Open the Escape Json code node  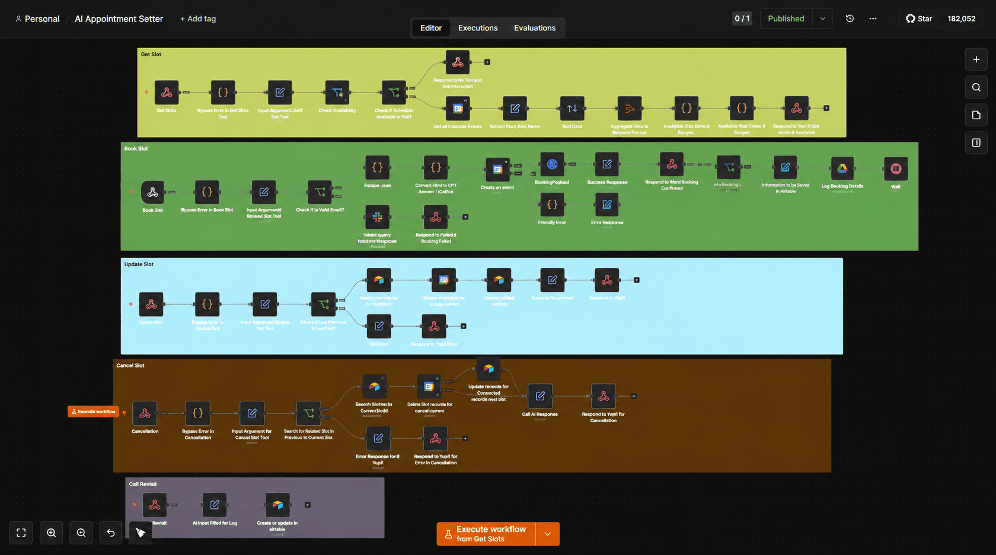pyautogui.click(x=378, y=168)
